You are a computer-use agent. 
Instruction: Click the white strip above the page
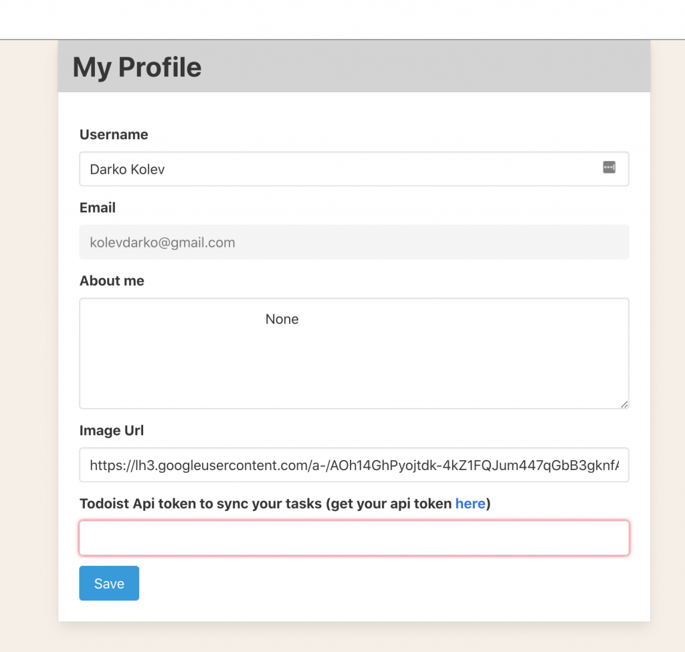(x=342, y=19)
